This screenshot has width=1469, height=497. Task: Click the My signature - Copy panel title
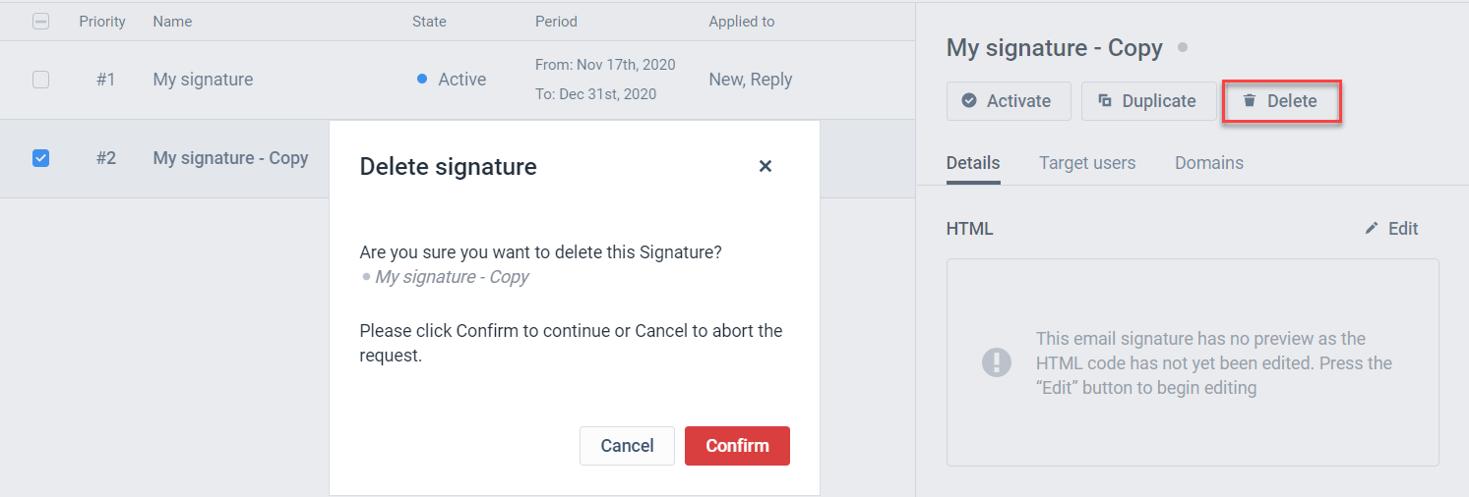click(x=1054, y=47)
